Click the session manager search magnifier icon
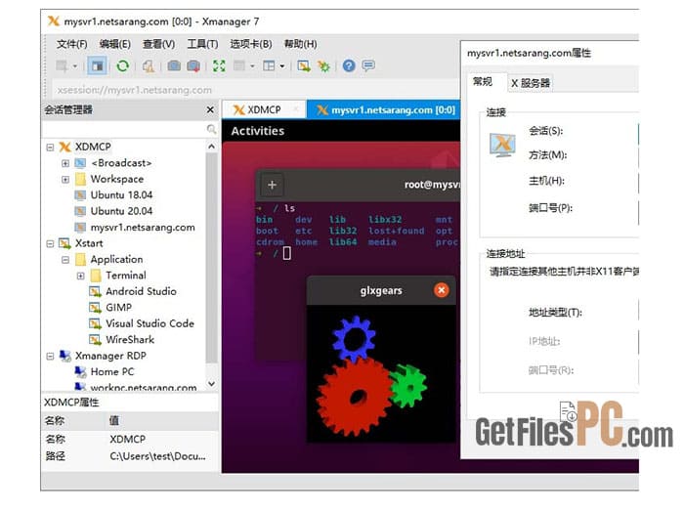The width and height of the screenshot is (684, 511). tap(211, 129)
